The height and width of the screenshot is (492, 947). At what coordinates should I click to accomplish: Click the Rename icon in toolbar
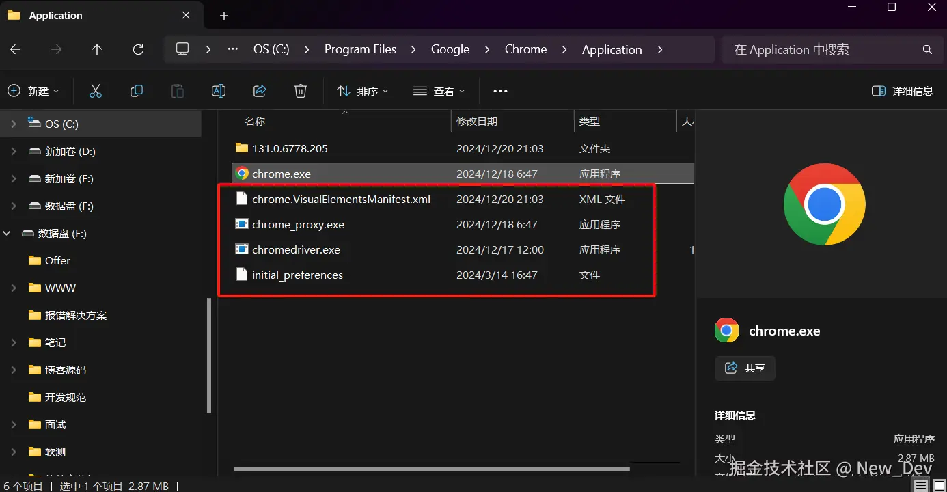tap(219, 91)
